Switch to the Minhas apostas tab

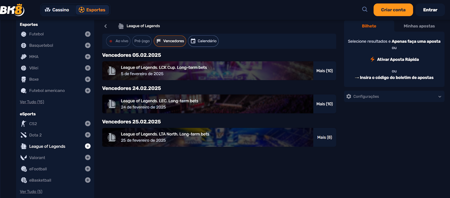coord(419,26)
